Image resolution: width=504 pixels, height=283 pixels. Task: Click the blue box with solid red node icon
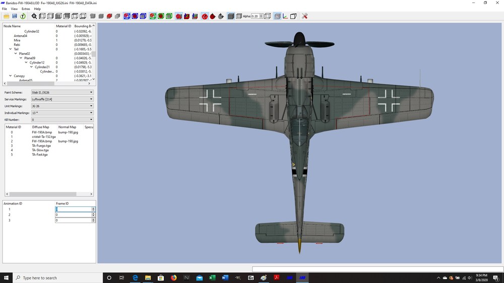135,16
